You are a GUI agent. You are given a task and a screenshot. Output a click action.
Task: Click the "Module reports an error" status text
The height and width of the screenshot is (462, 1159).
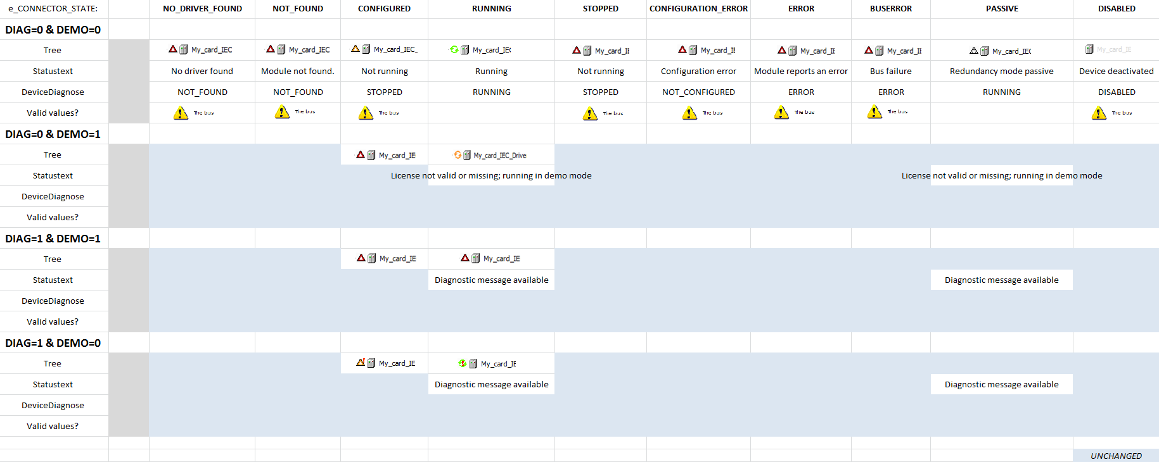point(800,71)
